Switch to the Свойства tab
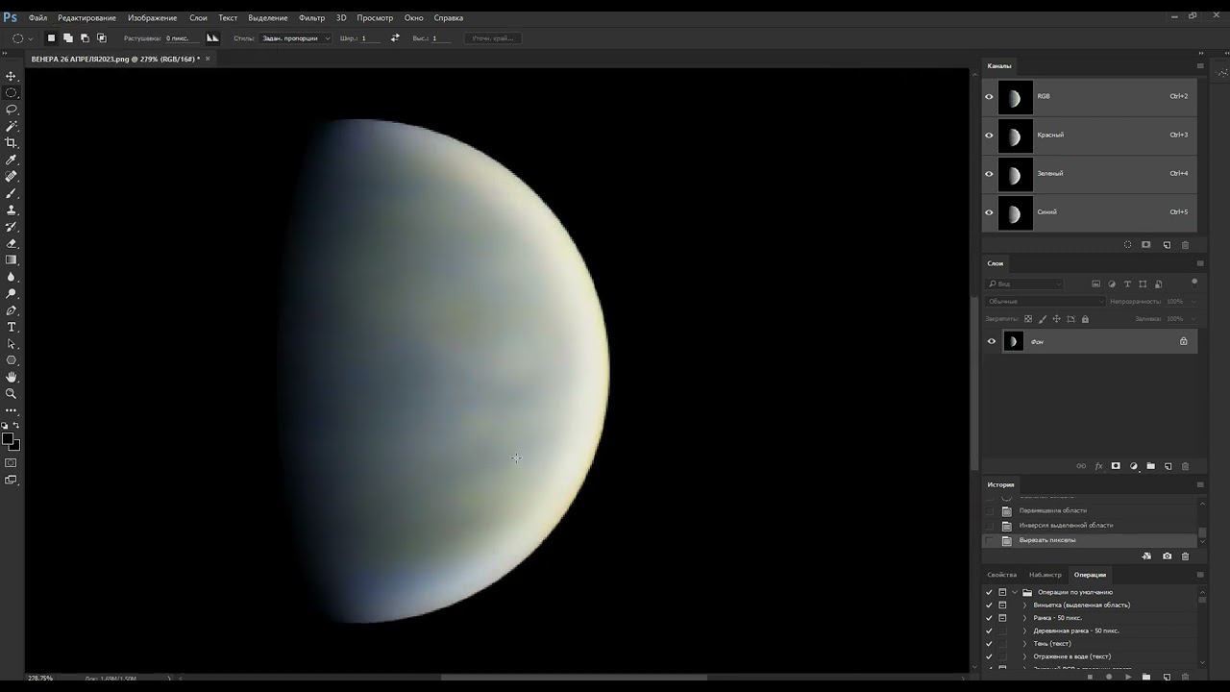1230x692 pixels. [x=1001, y=575]
